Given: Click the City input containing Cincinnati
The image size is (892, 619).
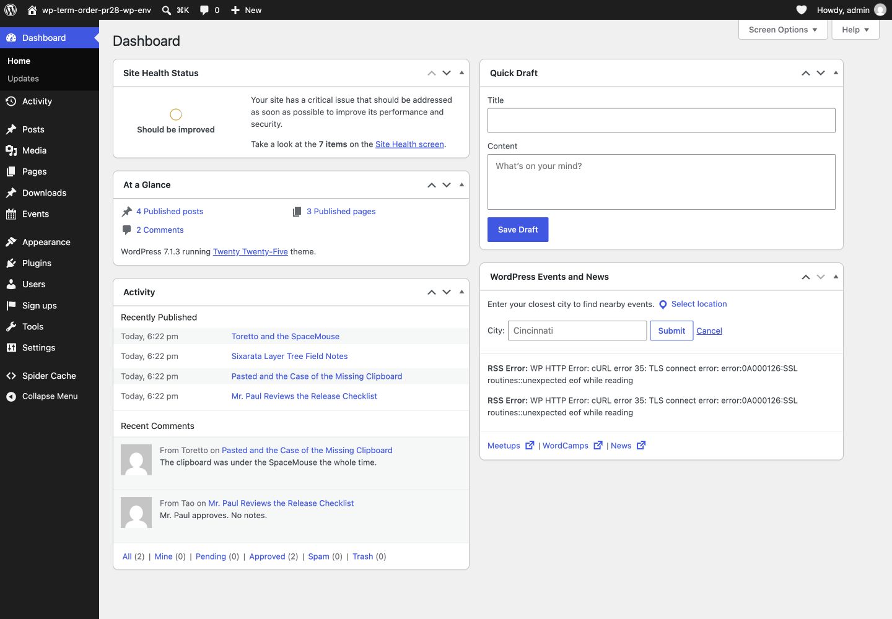Looking at the screenshot, I should [577, 331].
